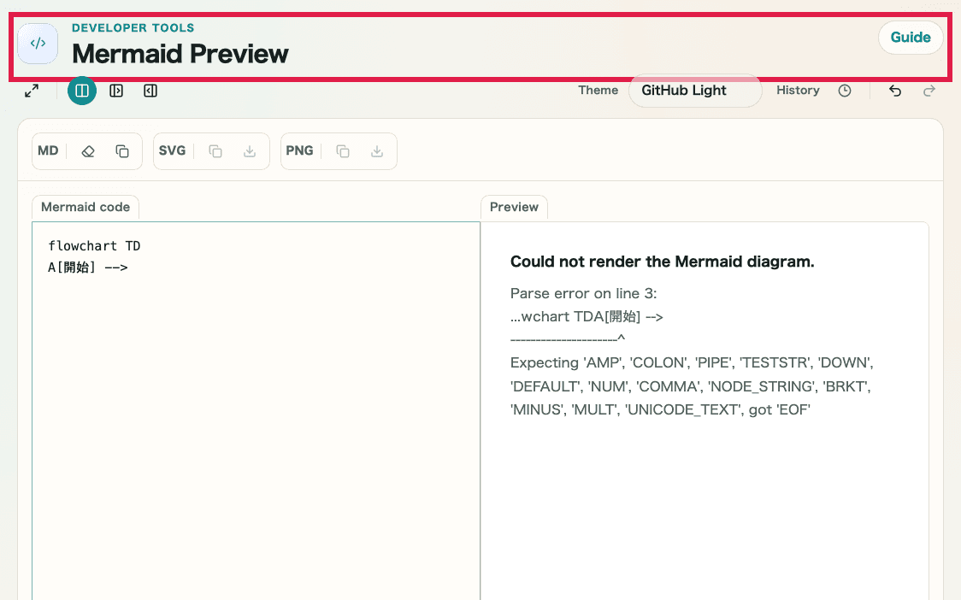Image resolution: width=961 pixels, height=600 pixels.
Task: Select the Mermaid code tab
Action: pos(85,207)
